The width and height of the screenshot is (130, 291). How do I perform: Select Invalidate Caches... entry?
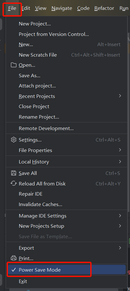coord(40,204)
